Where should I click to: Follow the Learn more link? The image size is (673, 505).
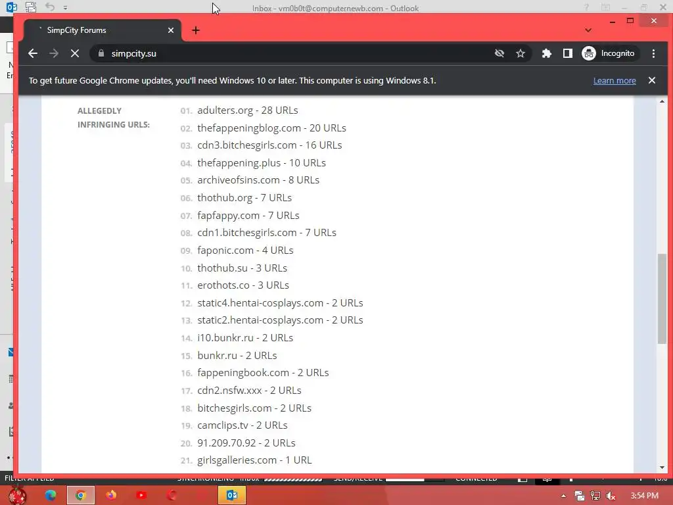(x=615, y=81)
